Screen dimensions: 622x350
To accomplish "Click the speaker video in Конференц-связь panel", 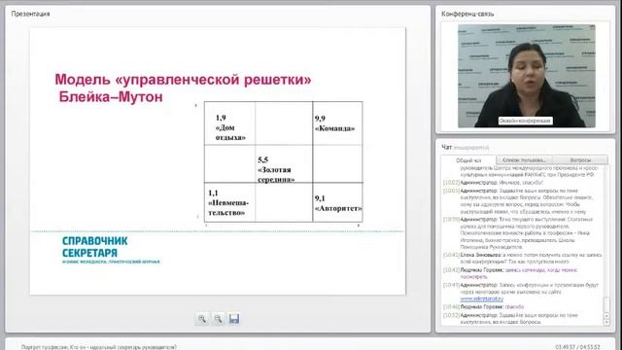I will coord(527,76).
